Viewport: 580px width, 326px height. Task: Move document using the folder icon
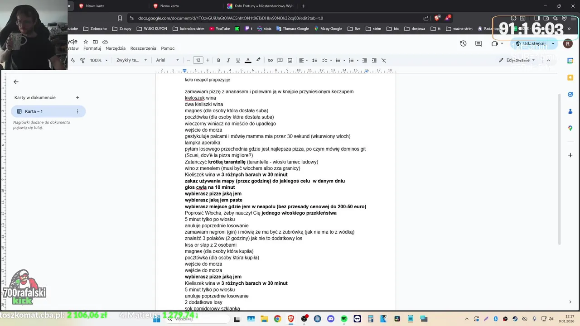click(x=95, y=42)
